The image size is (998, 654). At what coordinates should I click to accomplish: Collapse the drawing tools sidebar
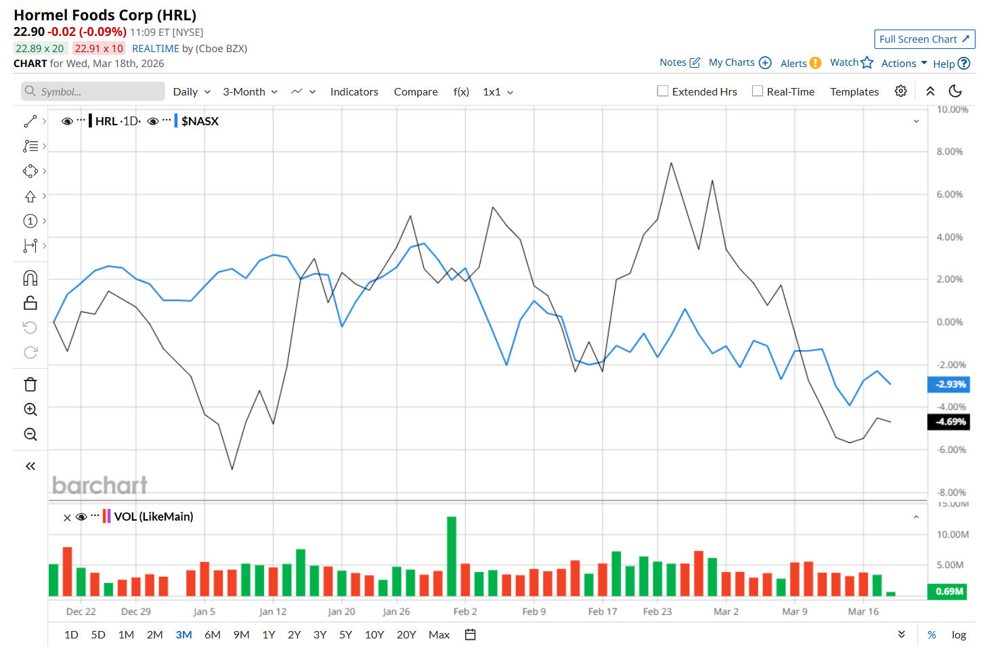tap(30, 466)
